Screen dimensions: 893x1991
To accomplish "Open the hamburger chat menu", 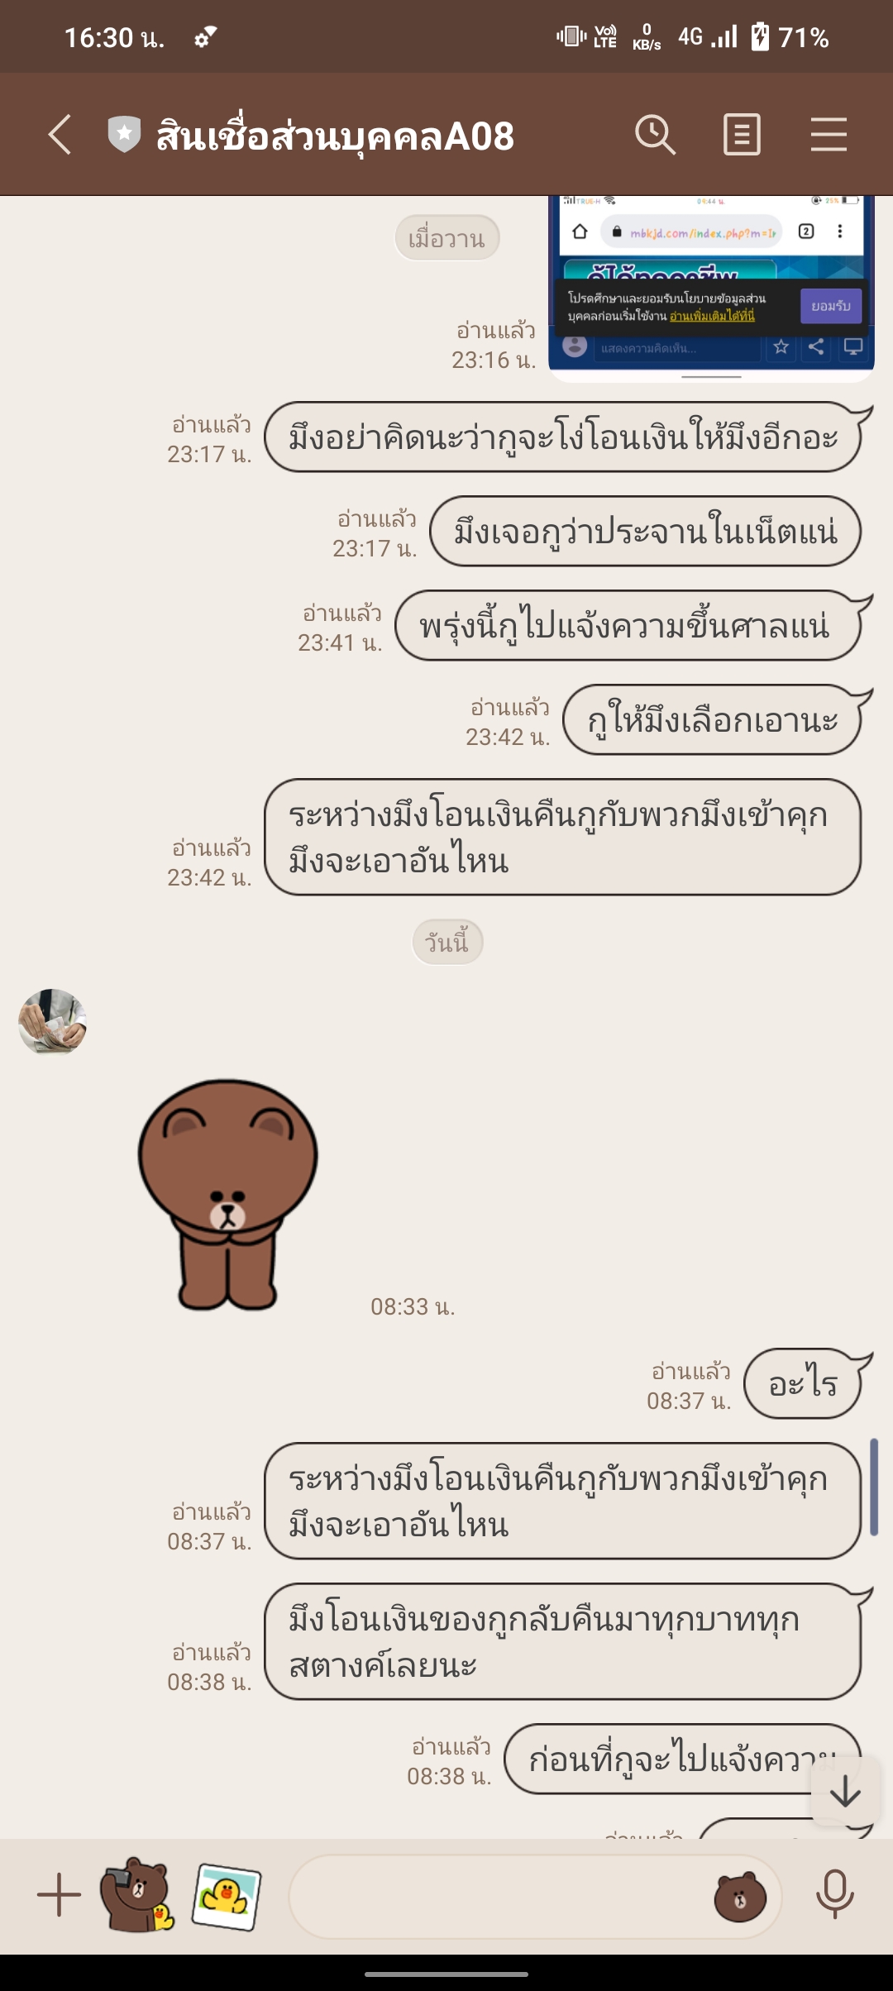I will coord(829,135).
